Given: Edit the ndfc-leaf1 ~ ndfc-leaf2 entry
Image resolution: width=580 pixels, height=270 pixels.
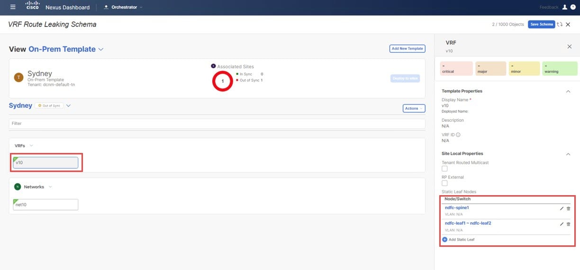Looking at the screenshot, I should point(562,224).
